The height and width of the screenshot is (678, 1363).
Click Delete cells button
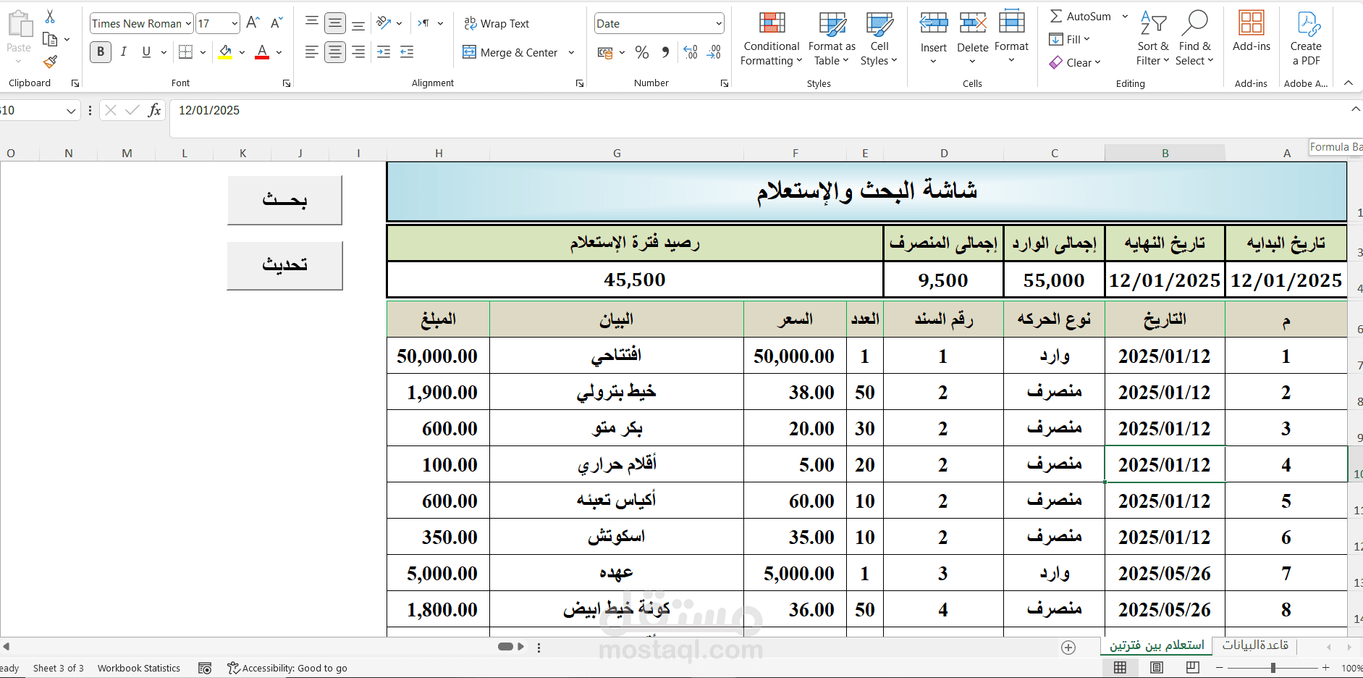(973, 39)
